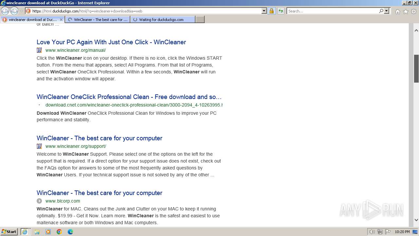Open the result titled for wincleaner.org/support

tap(100, 138)
